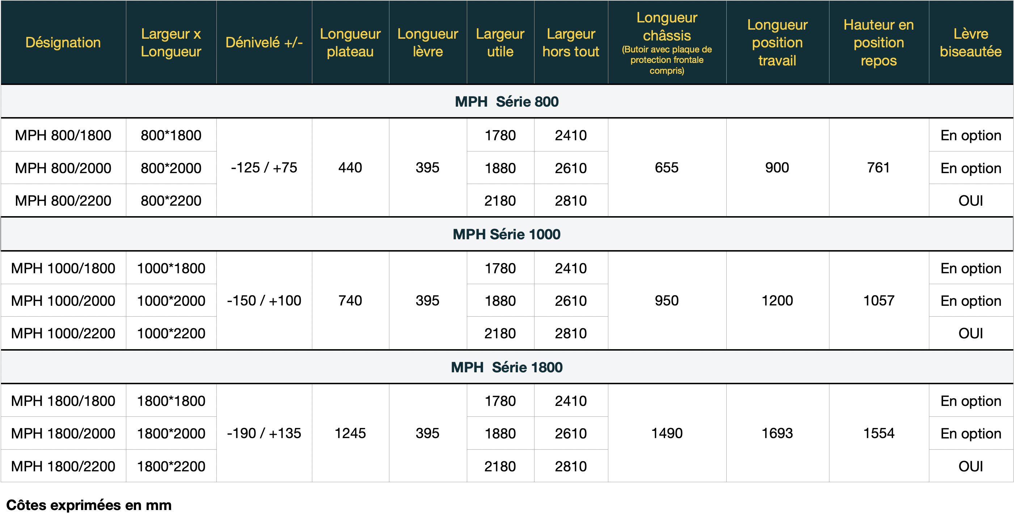Image resolution: width=1014 pixels, height=514 pixels.
Task: Click the -190 / +135 dénivelé value
Action: [x=264, y=433]
